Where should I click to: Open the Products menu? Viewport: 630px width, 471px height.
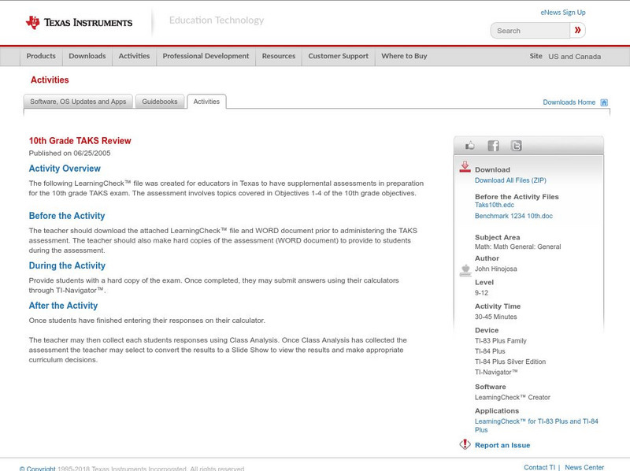pyautogui.click(x=41, y=56)
